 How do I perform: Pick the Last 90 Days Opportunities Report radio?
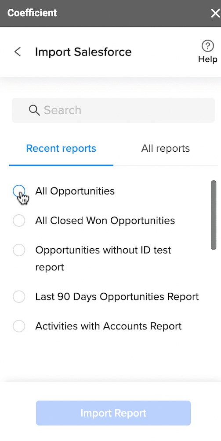click(x=19, y=297)
